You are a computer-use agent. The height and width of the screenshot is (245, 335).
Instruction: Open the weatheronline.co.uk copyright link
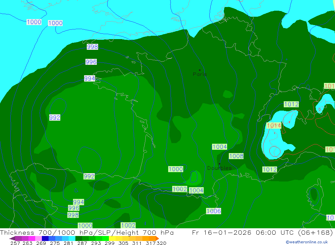click(307, 242)
